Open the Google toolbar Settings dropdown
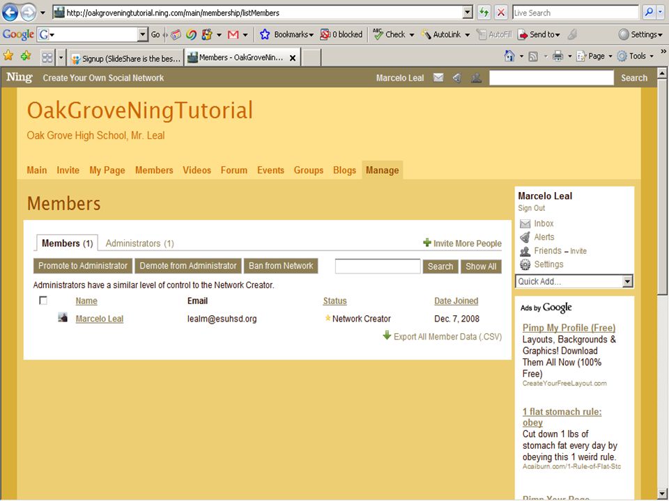 640,35
